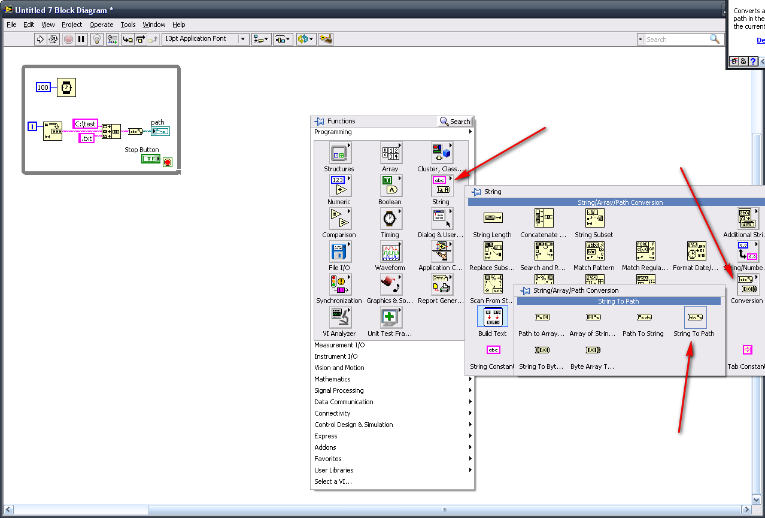Click Select a VI... entry
Viewport: 765px width, 518px height.
coord(393,481)
